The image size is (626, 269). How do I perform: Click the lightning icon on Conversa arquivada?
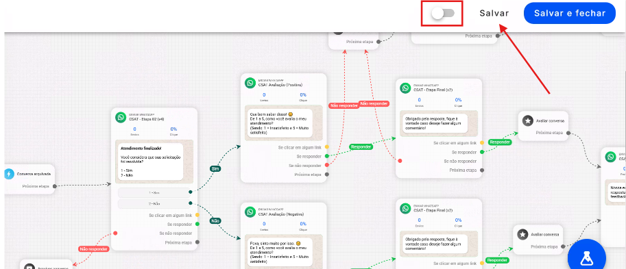(9, 174)
